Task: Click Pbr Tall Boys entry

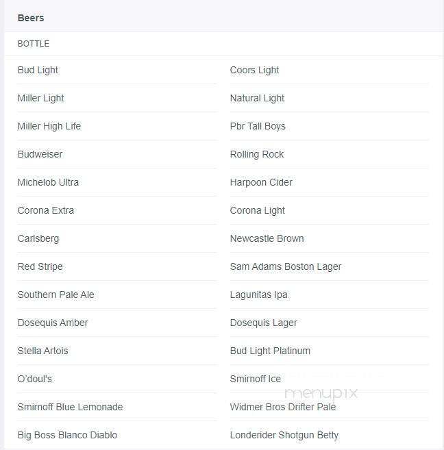Action: pos(258,126)
